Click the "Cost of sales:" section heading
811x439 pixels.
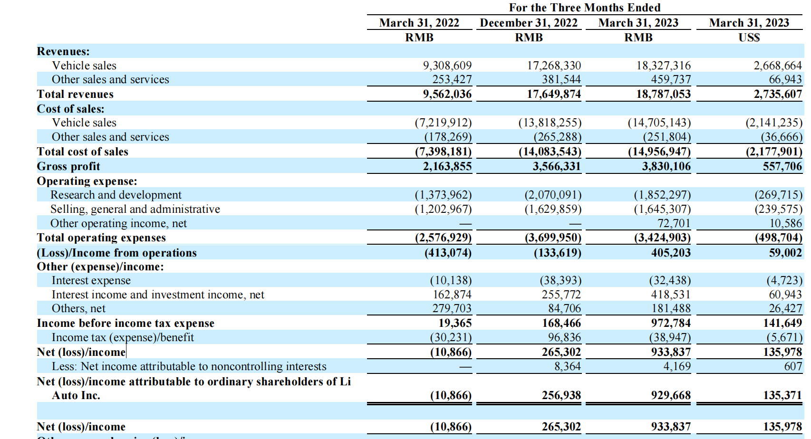pyautogui.click(x=70, y=109)
